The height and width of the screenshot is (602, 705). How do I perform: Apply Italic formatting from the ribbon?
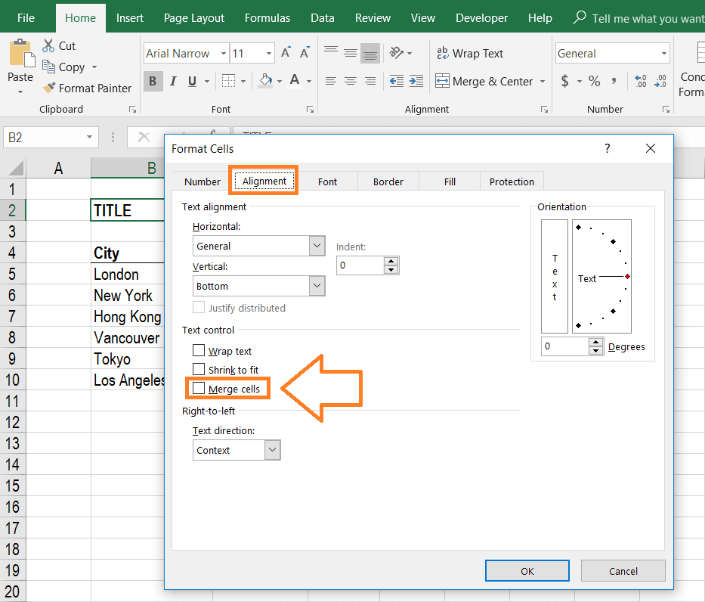tap(173, 81)
